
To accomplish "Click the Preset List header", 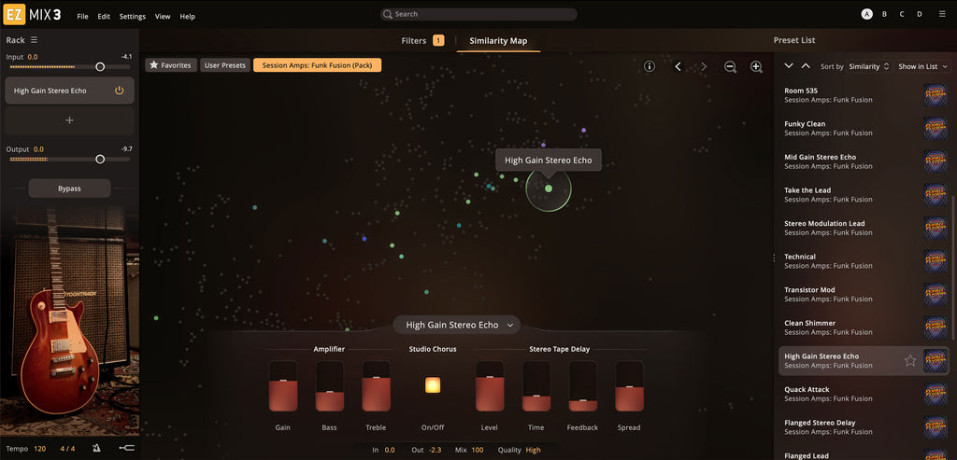I will tap(794, 40).
